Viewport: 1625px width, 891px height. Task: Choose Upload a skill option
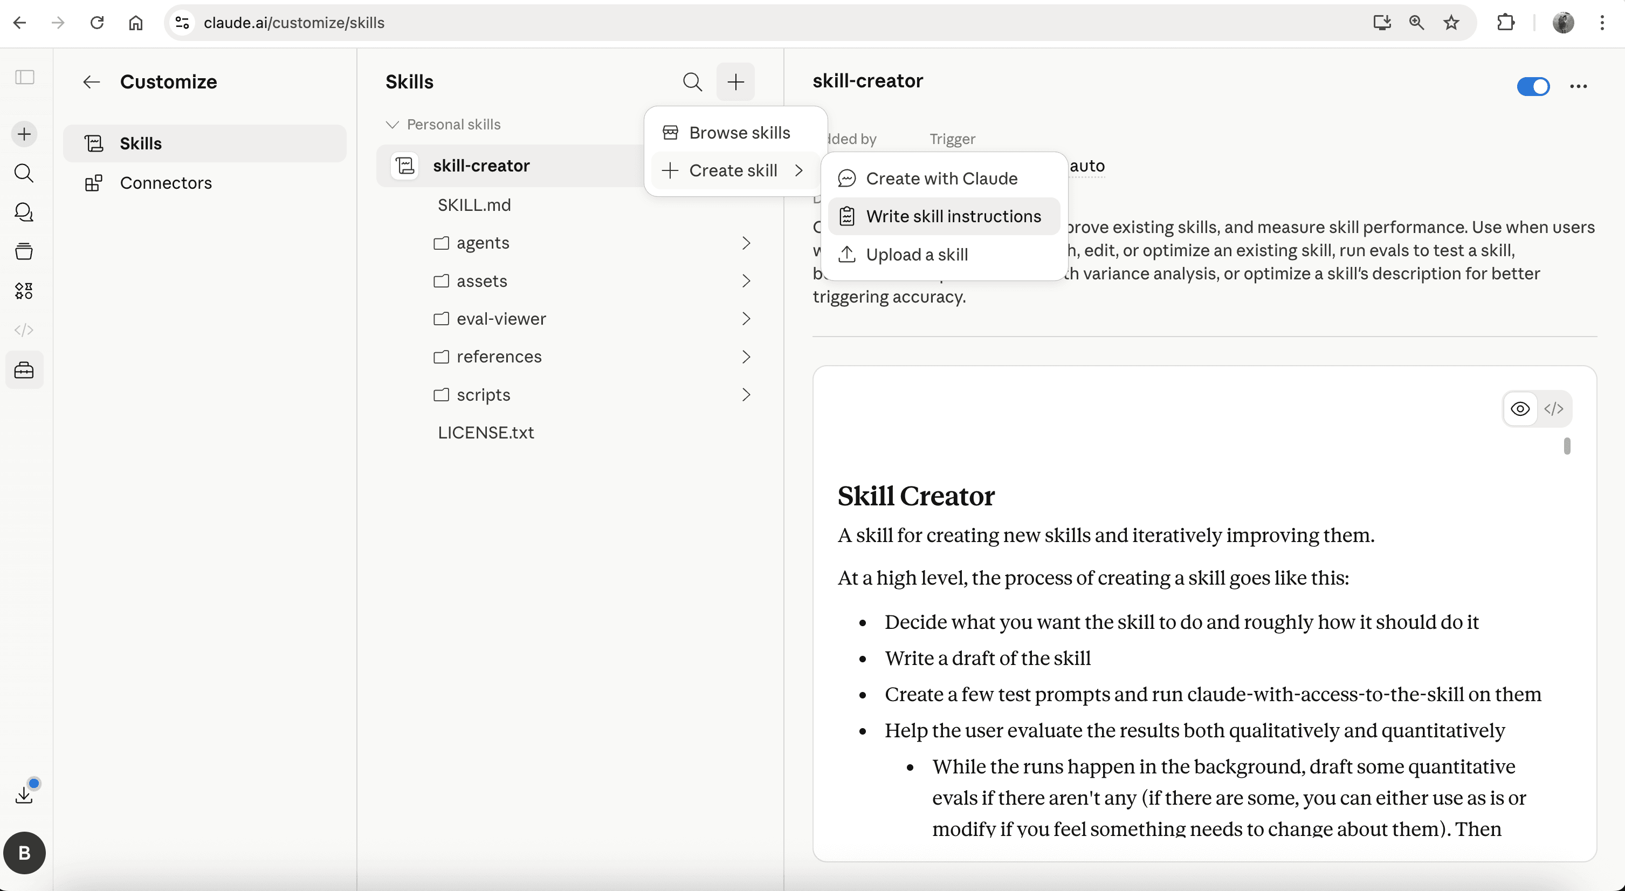(x=944, y=255)
